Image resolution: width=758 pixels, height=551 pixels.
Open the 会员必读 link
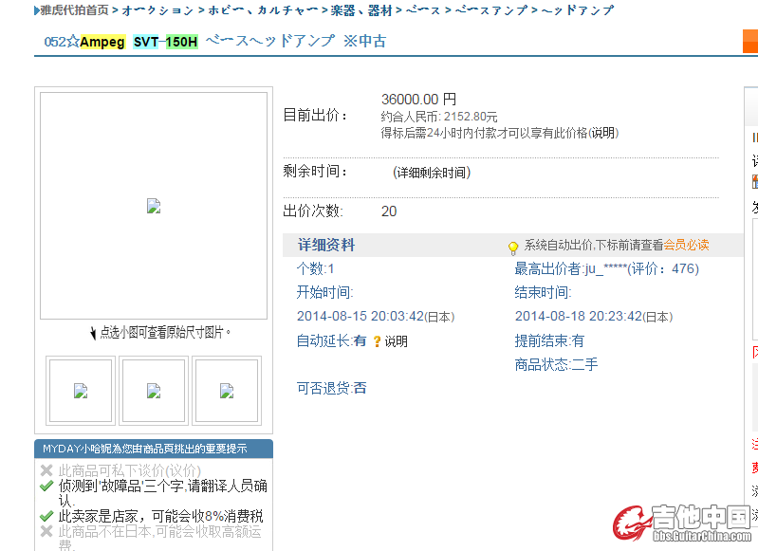click(686, 245)
